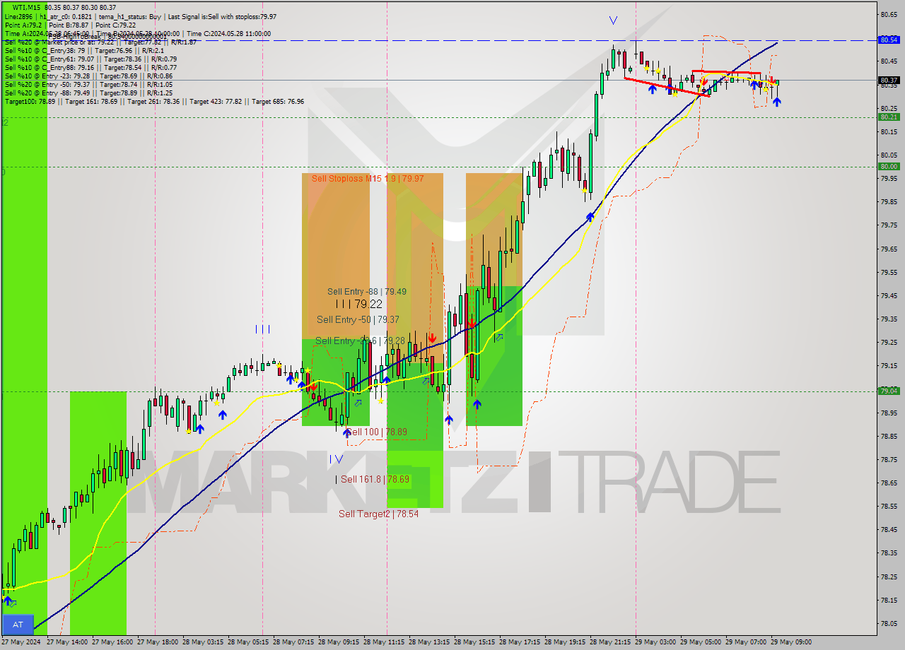Select the green 80.00 price level label

coord(889,167)
